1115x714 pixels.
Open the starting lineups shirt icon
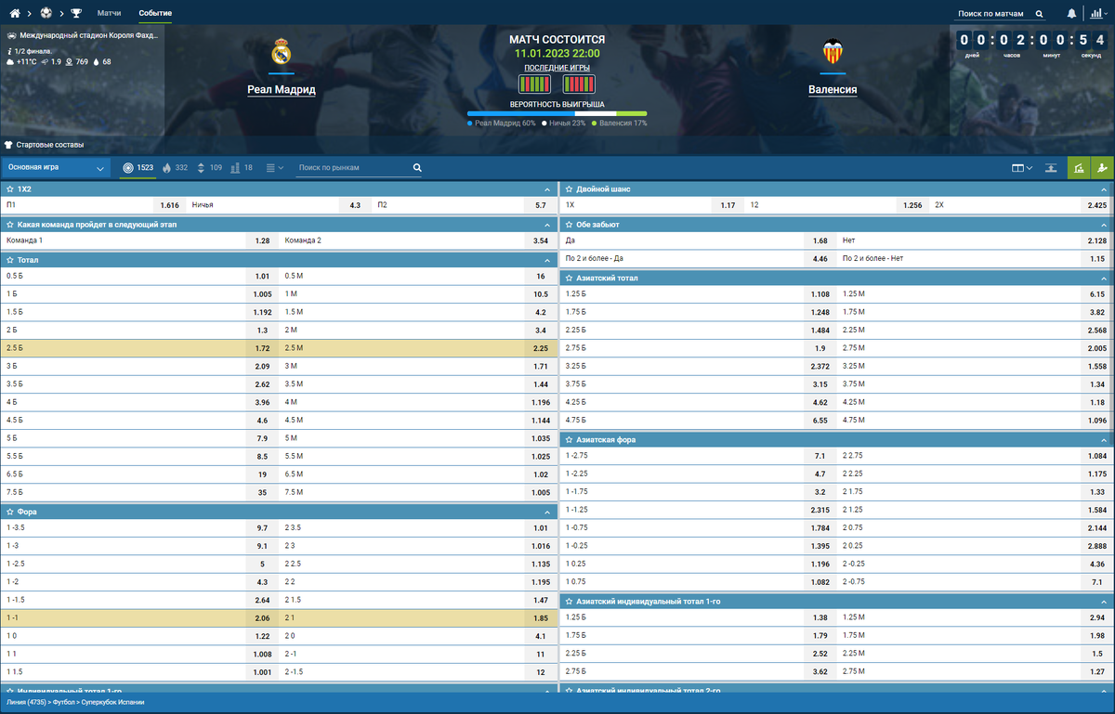coord(9,145)
